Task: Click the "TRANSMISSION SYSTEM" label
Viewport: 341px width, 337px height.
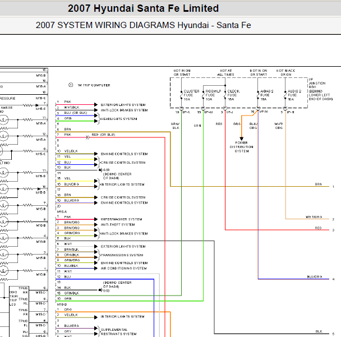Action: pos(122,255)
